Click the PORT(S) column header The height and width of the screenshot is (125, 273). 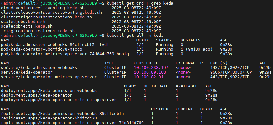click(x=219, y=63)
